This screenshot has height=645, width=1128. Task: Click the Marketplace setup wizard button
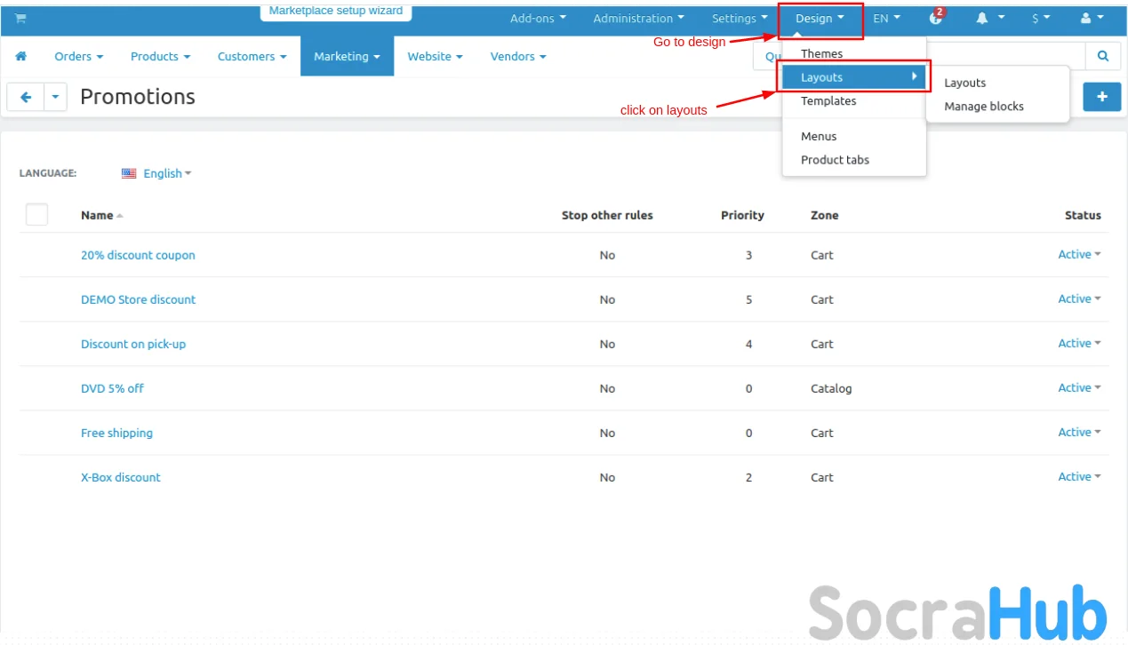tap(336, 12)
